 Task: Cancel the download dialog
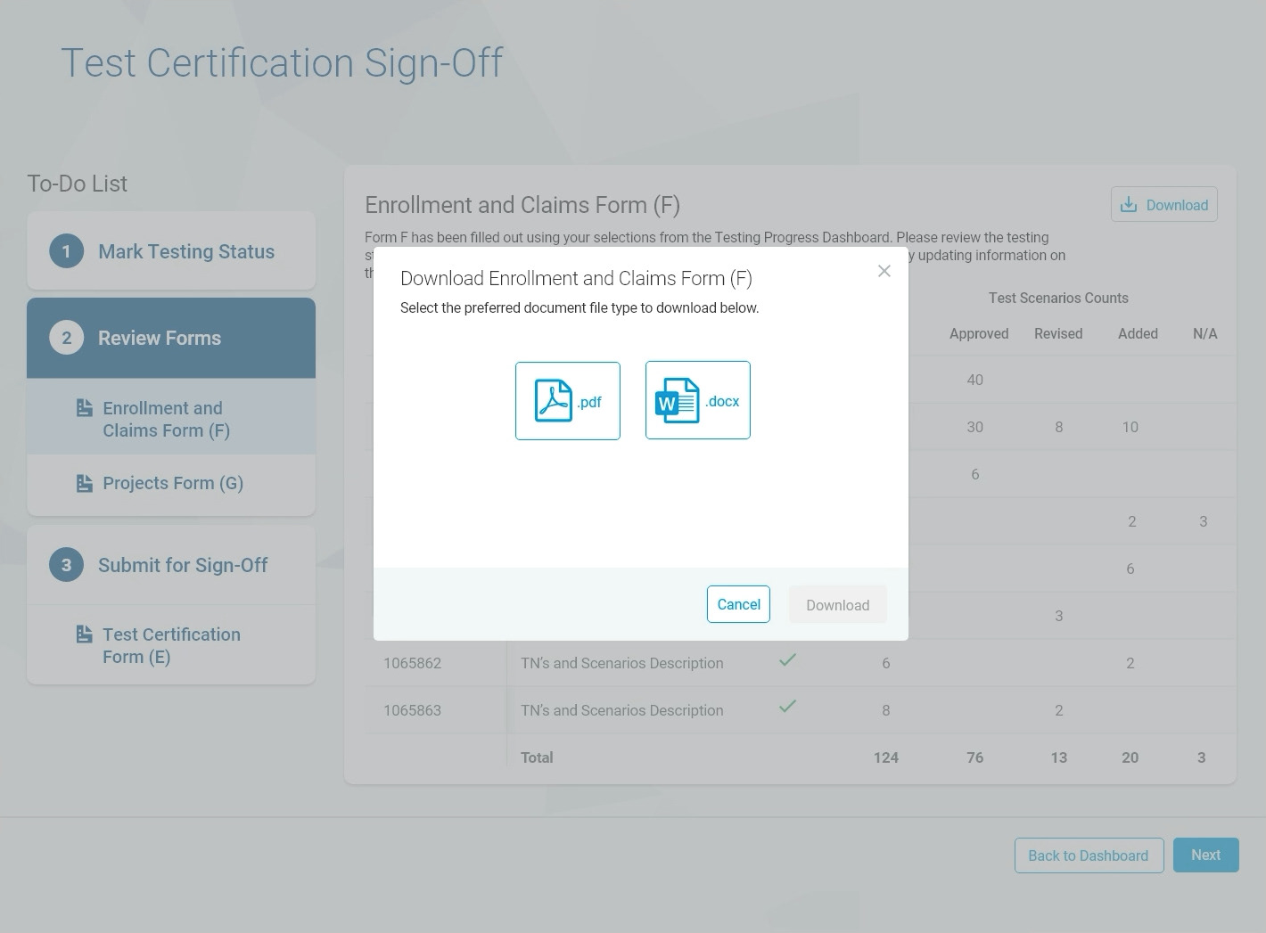click(738, 604)
